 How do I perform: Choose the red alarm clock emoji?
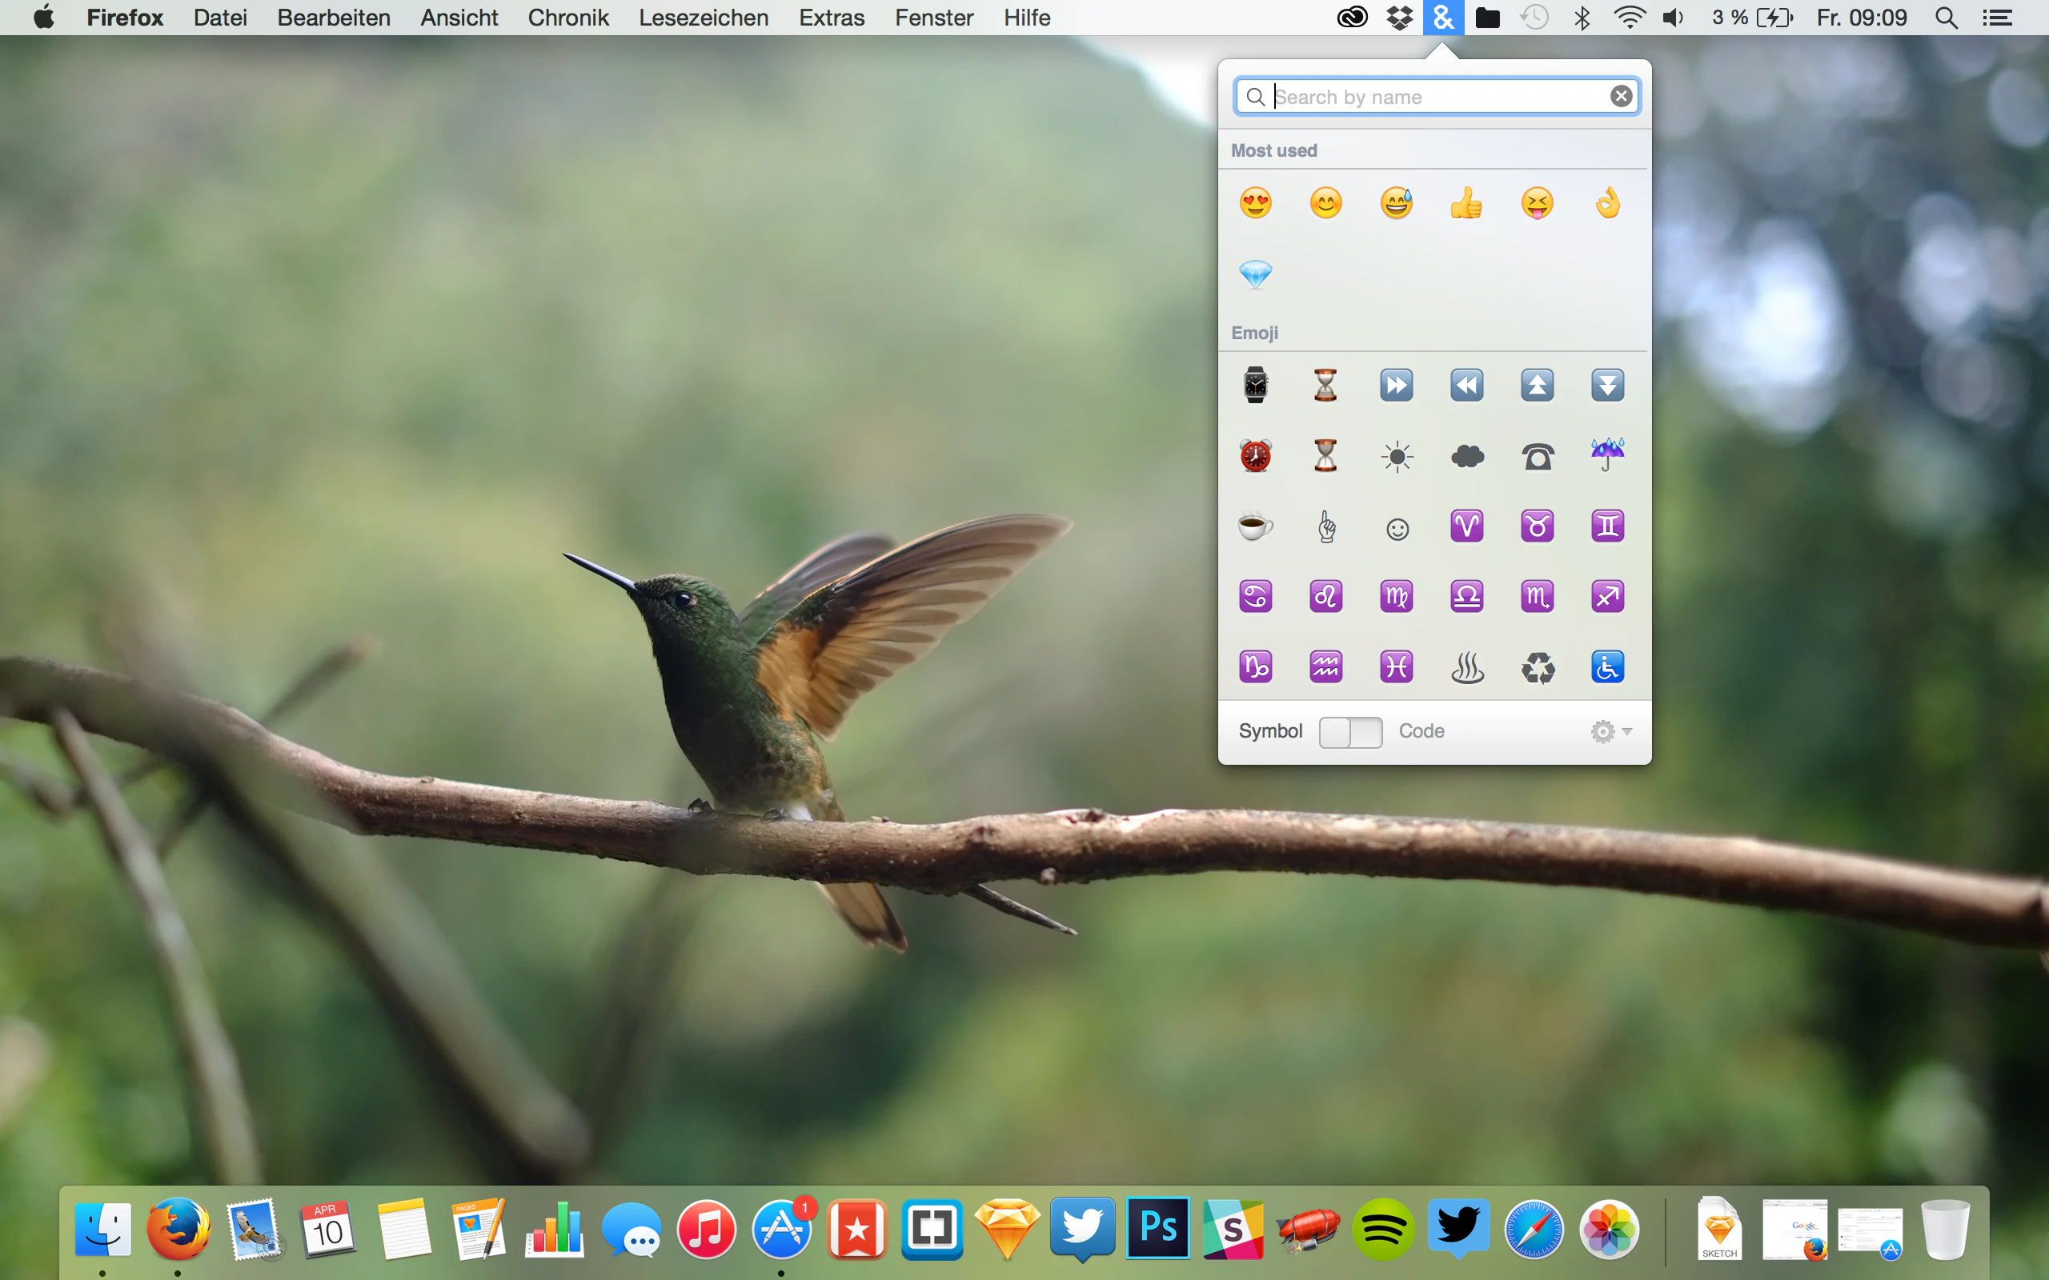pyautogui.click(x=1255, y=456)
